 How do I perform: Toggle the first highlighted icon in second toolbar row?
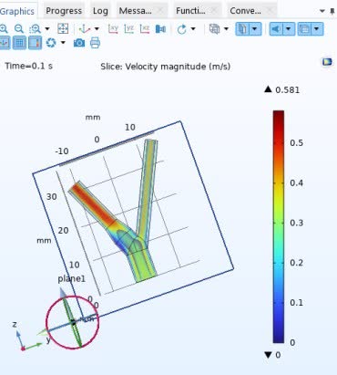(5, 43)
